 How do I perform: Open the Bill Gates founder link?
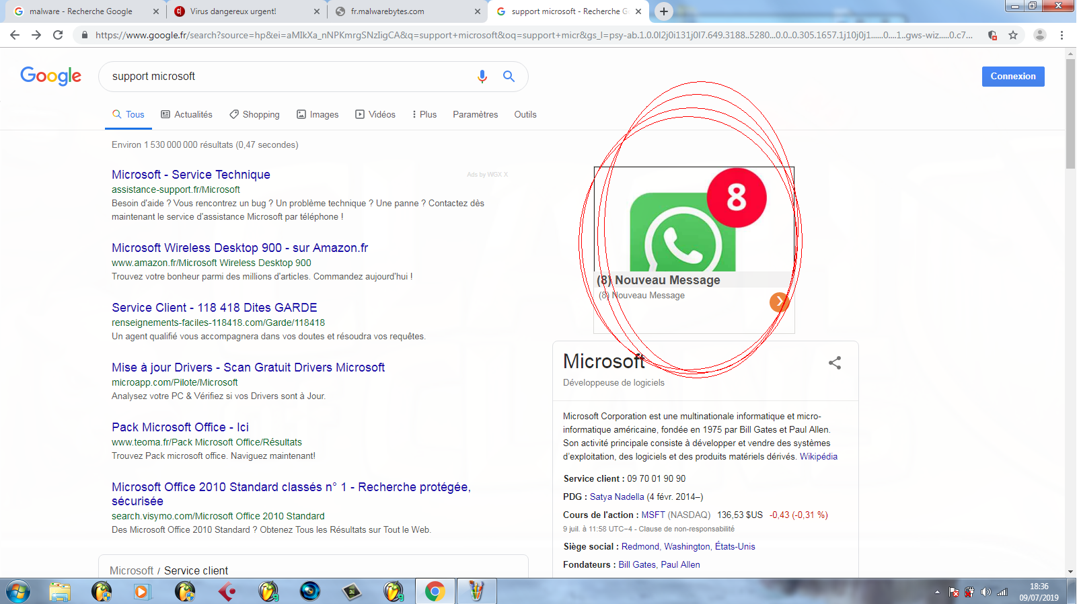tap(637, 565)
